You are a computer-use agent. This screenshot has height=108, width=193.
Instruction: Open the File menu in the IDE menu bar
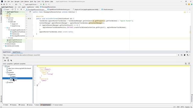pos(5,1)
